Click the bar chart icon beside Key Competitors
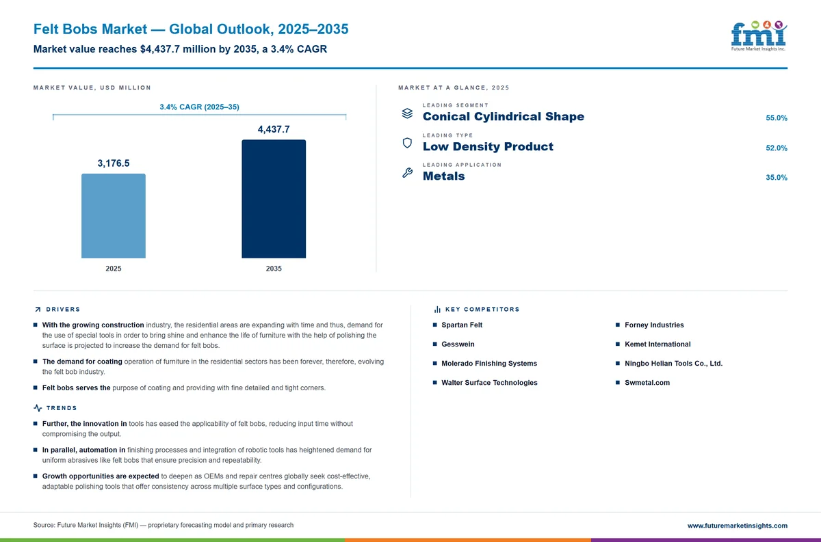 click(x=437, y=310)
